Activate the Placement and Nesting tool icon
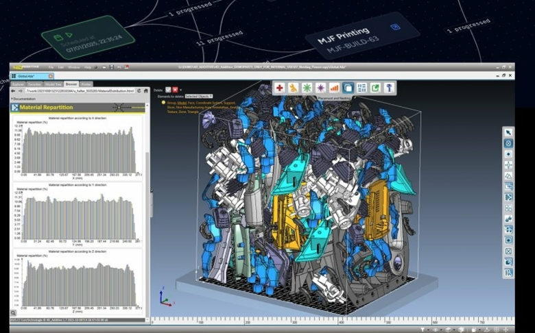 [348, 88]
